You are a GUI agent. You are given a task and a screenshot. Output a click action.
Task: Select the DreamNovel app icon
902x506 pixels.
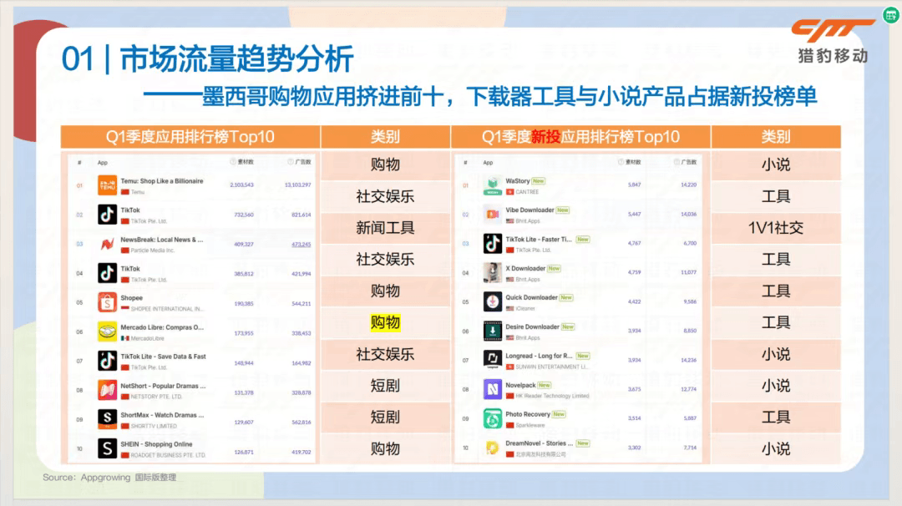(492, 446)
